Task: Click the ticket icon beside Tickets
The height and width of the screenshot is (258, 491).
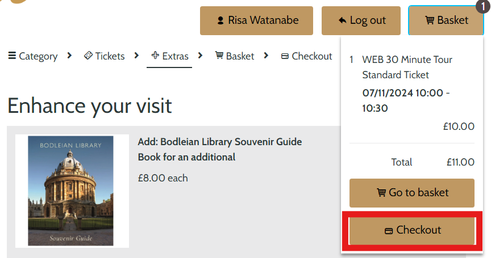Action: click(x=88, y=56)
